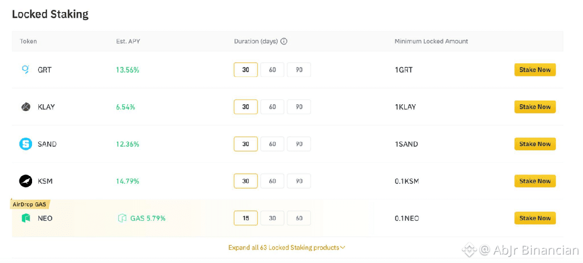Click Stake Now for KSM

pos(535,181)
